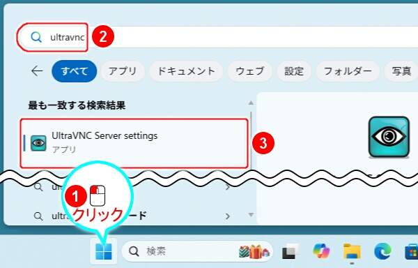
Task: Launch Microsoft Edge from the taskbar
Action: [382, 251]
